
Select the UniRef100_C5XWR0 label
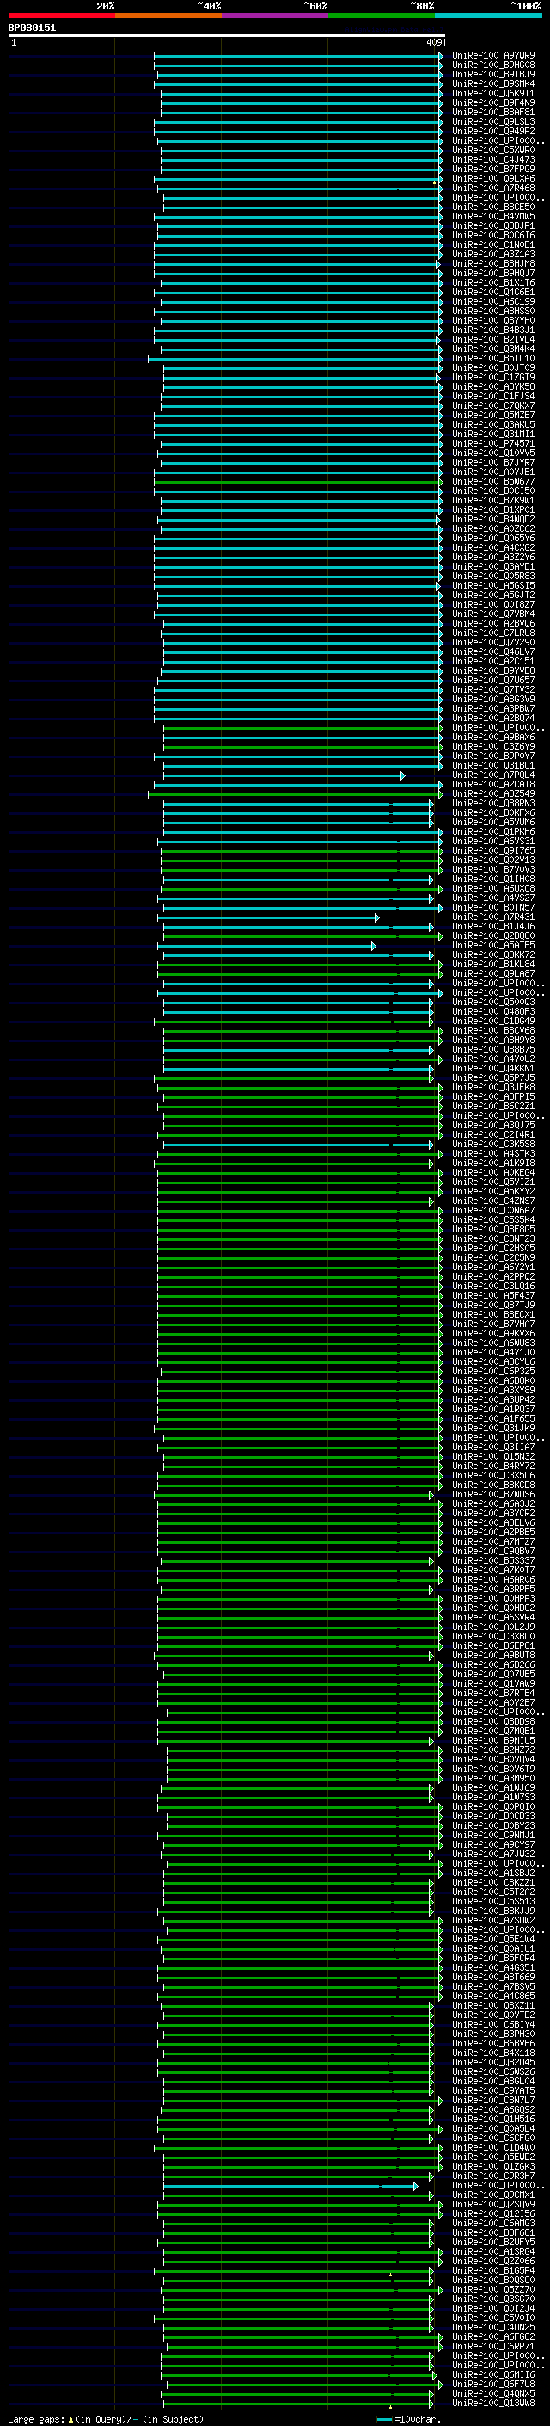[x=492, y=150]
